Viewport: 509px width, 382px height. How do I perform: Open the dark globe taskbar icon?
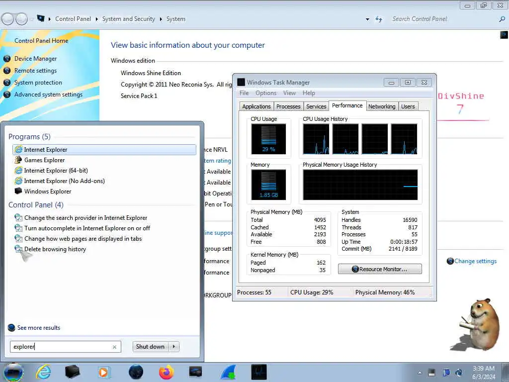coord(136,372)
